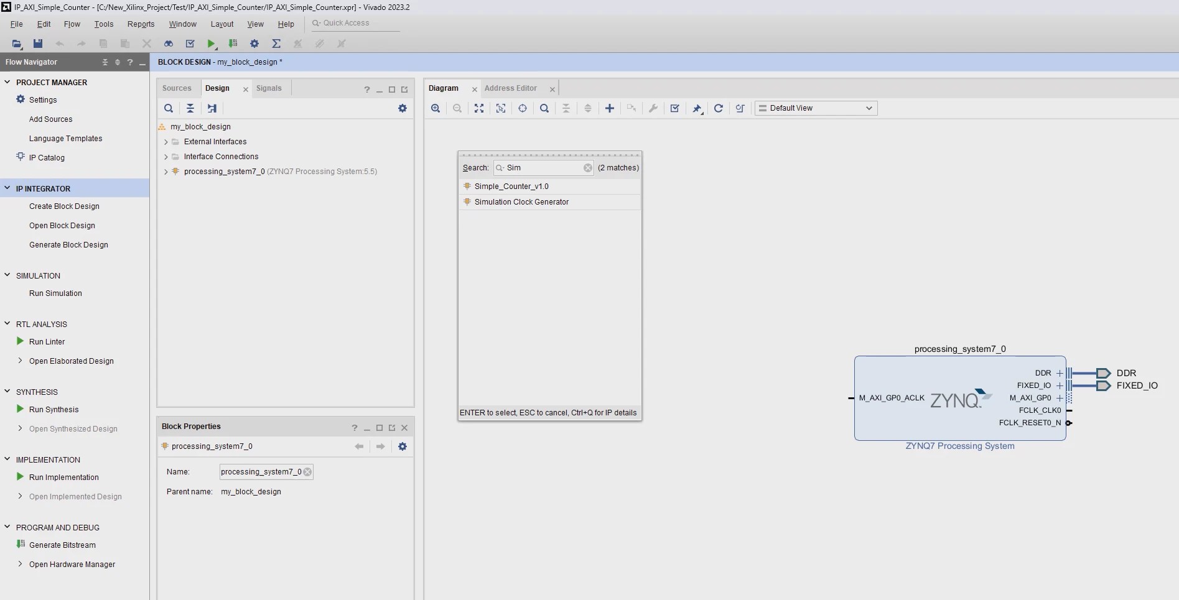Click the Search icon in the Design panel

click(169, 108)
